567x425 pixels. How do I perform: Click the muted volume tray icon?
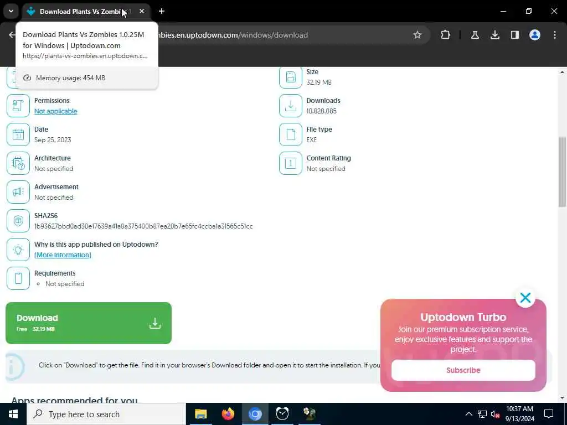(x=495, y=414)
